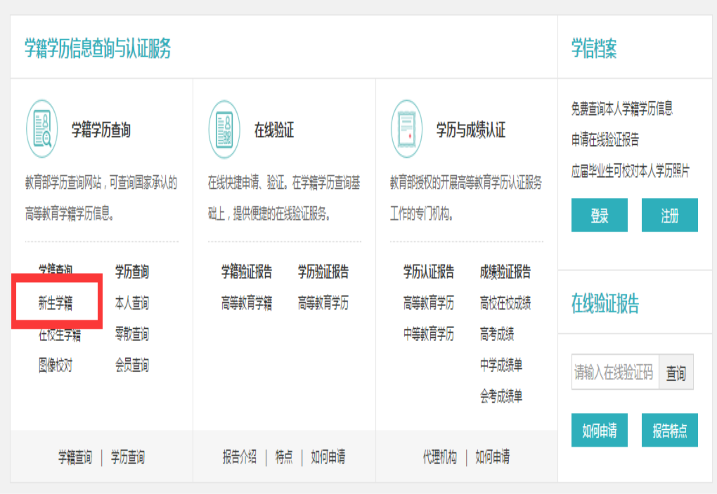
Task: Open the 会员查询 link
Action: pyautogui.click(x=132, y=365)
